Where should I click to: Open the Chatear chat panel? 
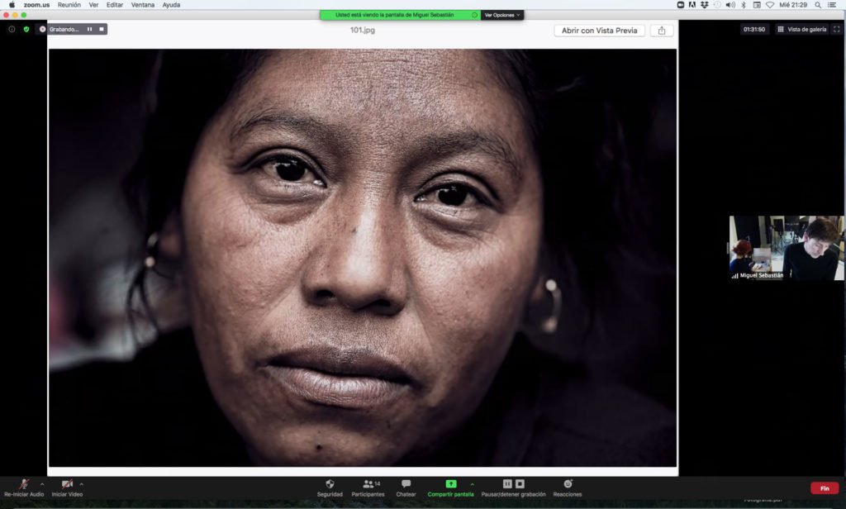coord(406,484)
